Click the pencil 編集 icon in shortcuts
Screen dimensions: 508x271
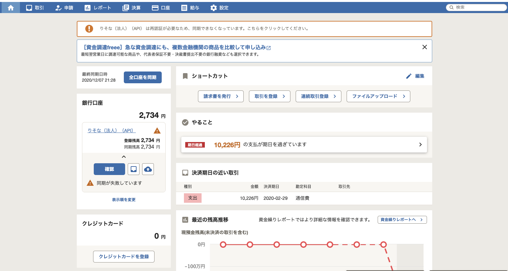point(409,76)
